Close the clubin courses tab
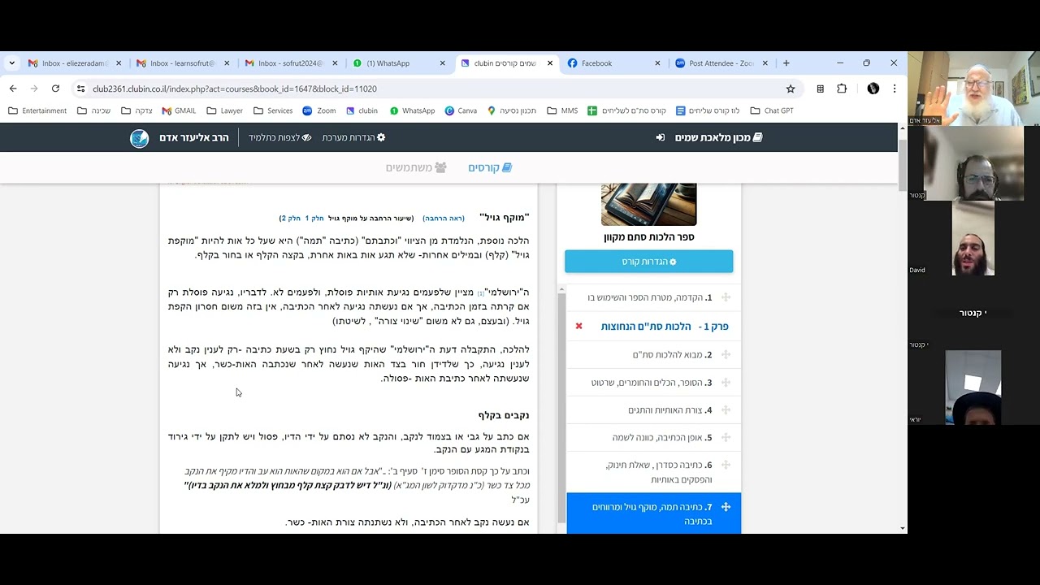Image resolution: width=1040 pixels, height=585 pixels. (550, 63)
